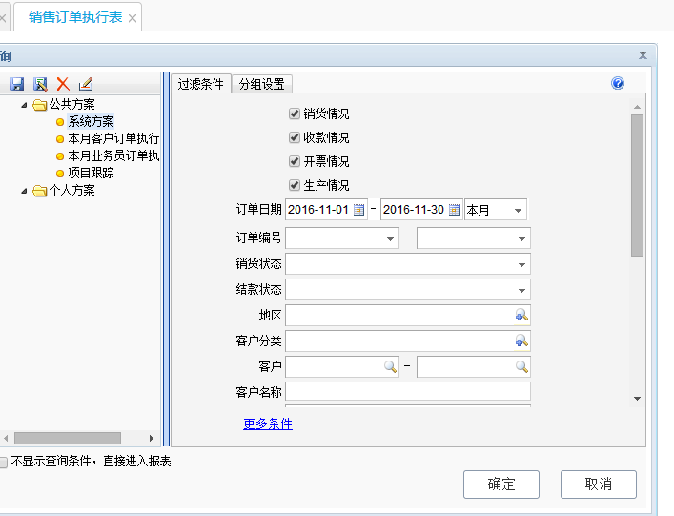Open the 销货状态 dropdown
Viewport: 674px width, 516px height.
521,264
